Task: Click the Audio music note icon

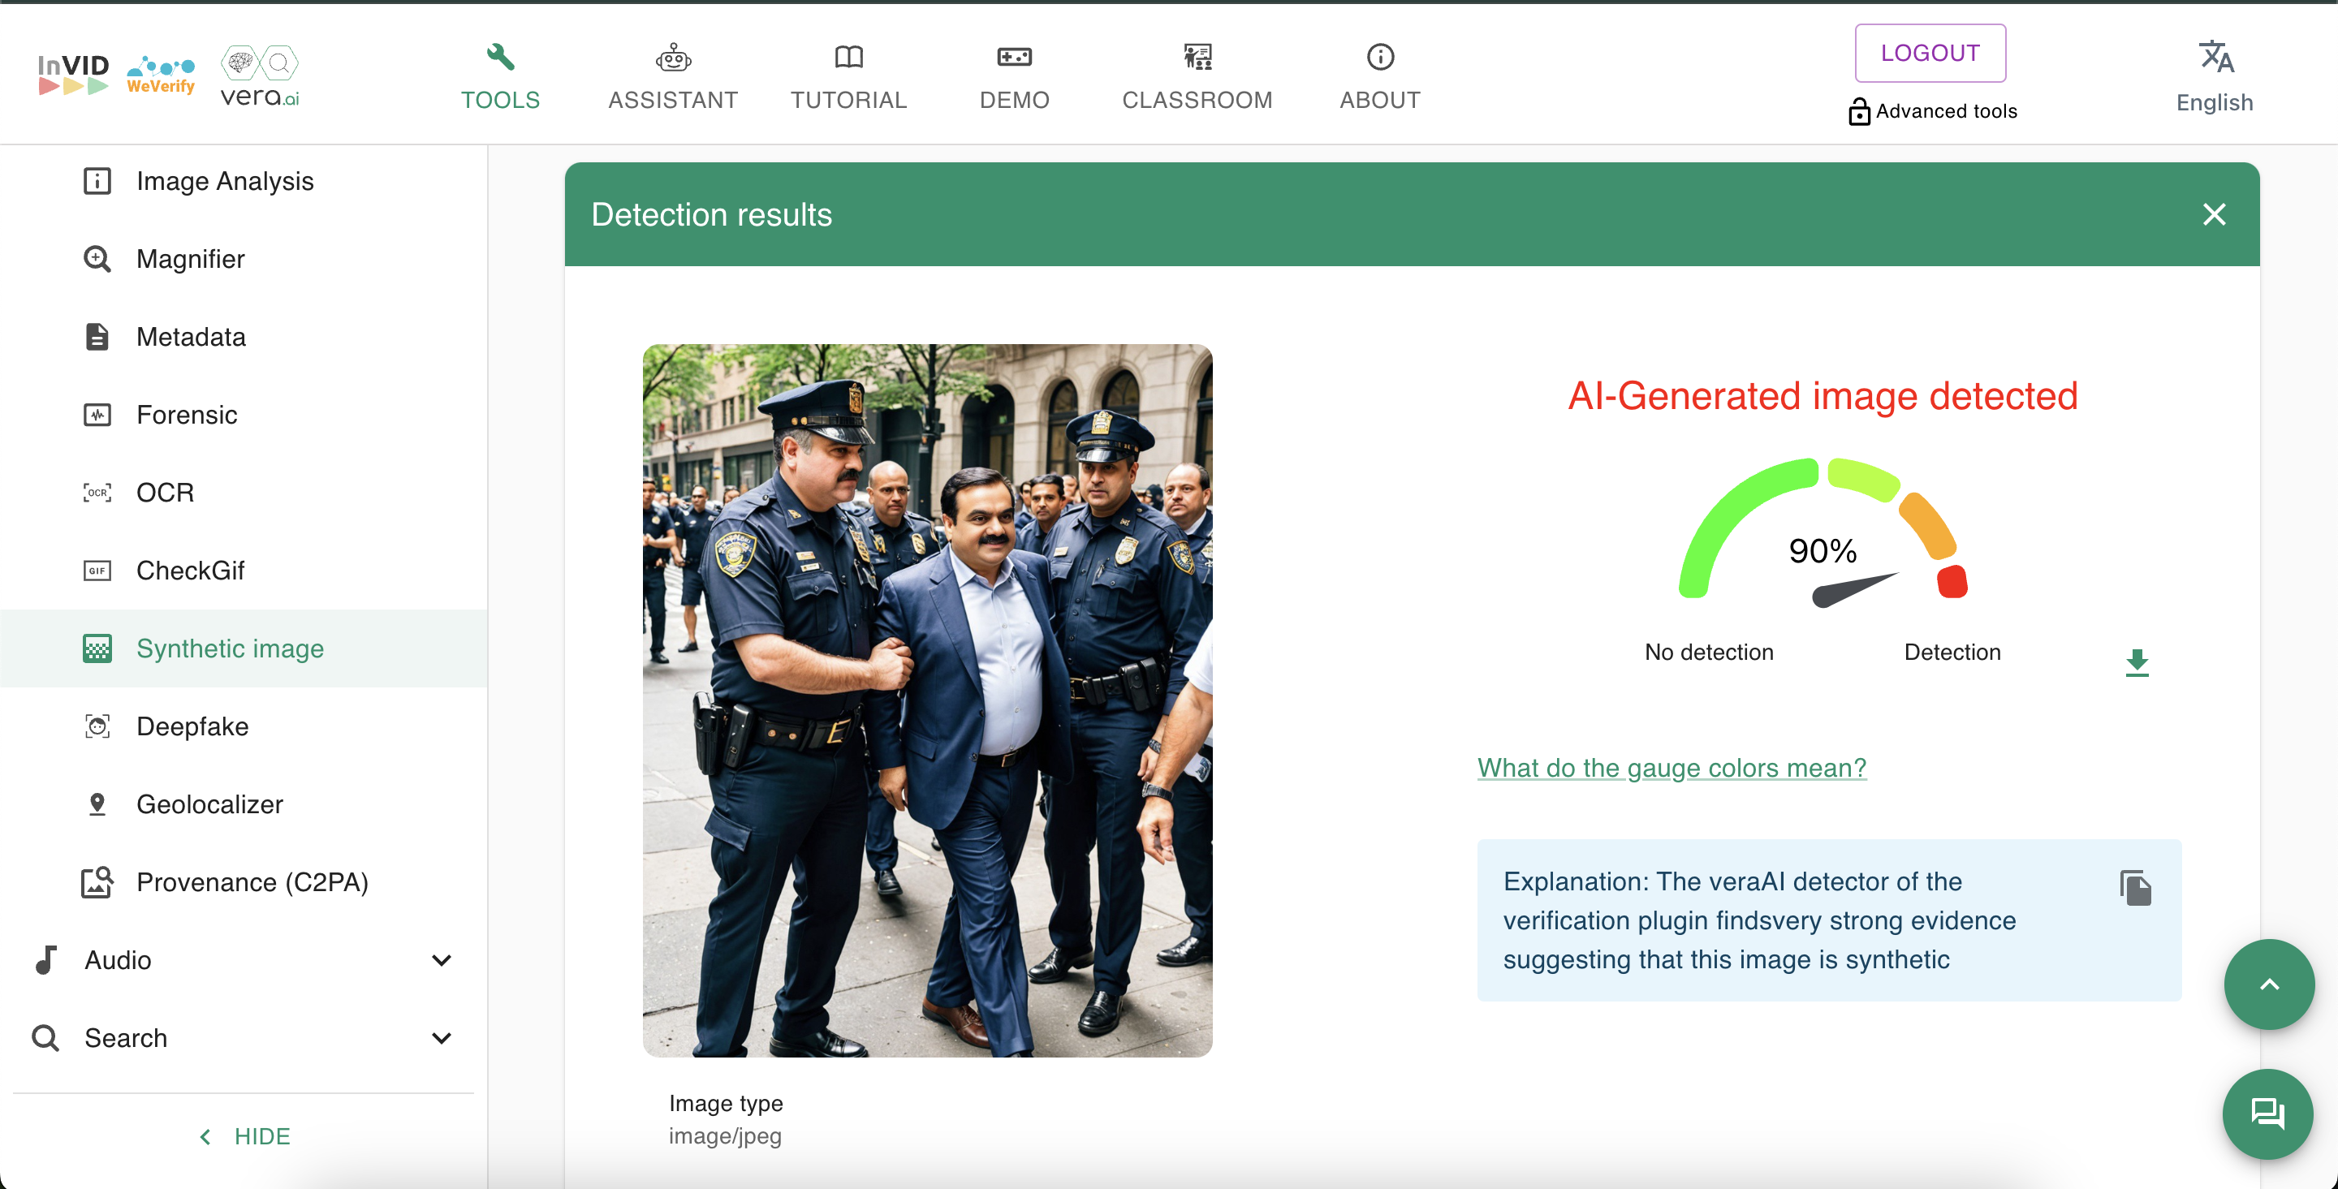Action: pos(45,959)
